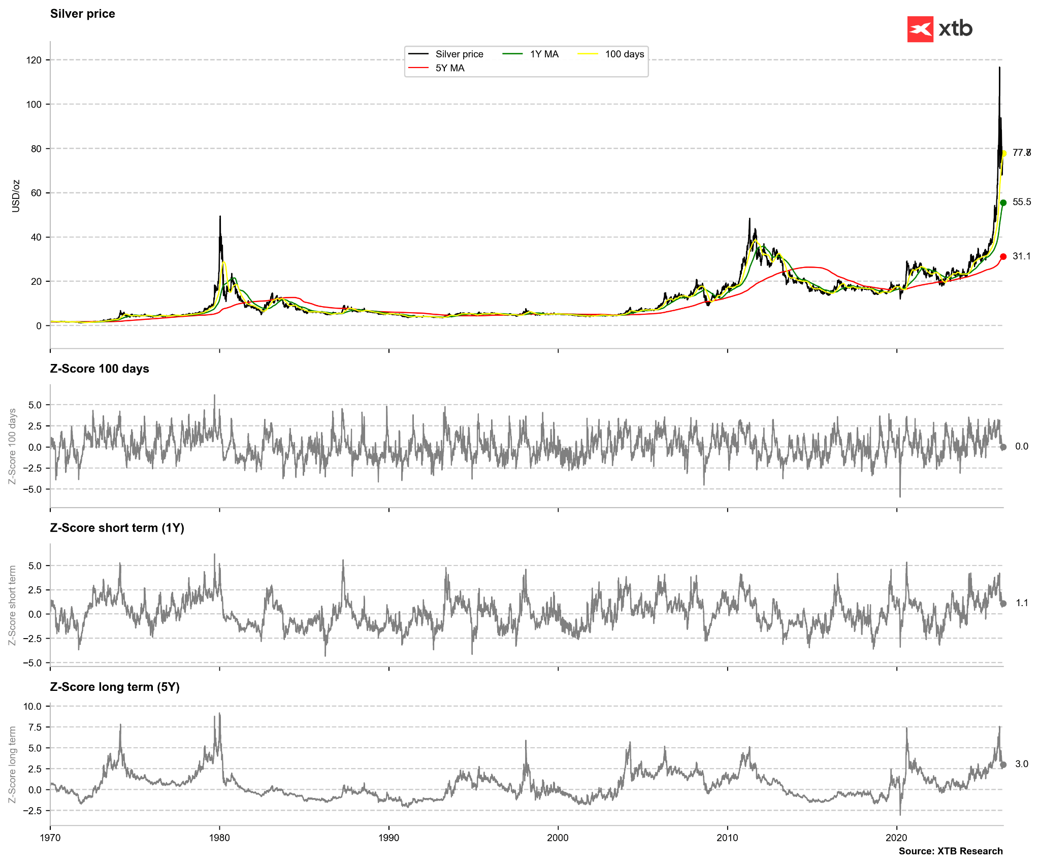The image size is (1040, 865).
Task: Click the 1Y MA legend entry
Action: 544,54
